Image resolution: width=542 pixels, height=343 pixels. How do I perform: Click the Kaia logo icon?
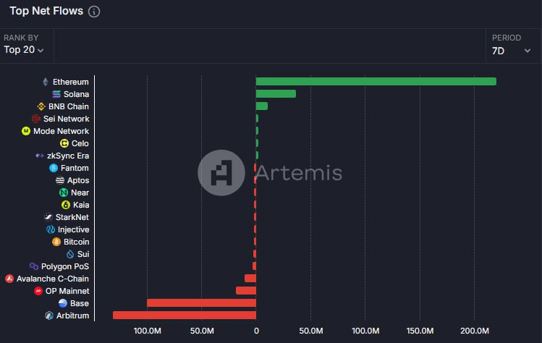[66, 205]
